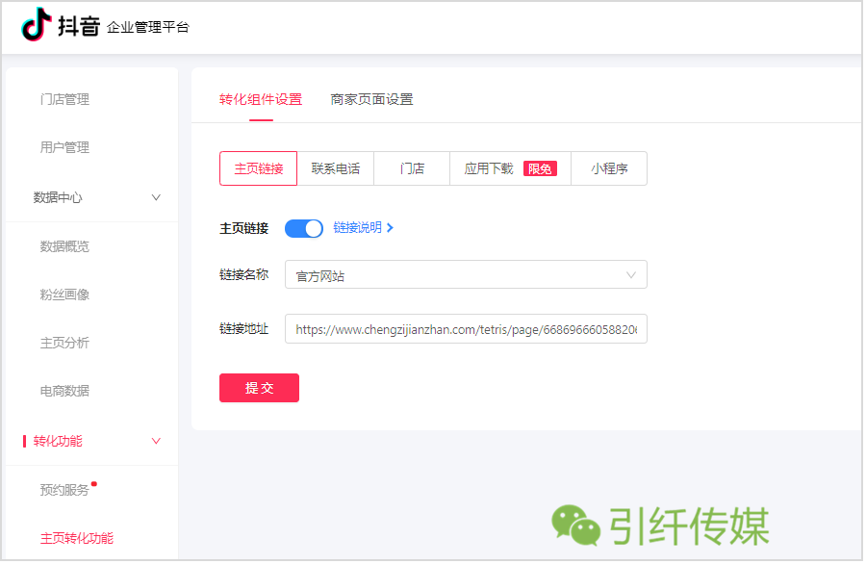Open the 链接名称 dropdown
This screenshot has width=866, height=564.
pos(468,275)
